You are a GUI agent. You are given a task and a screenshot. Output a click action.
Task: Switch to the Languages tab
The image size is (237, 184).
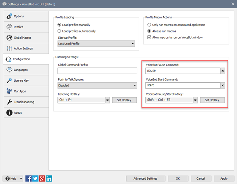tap(26, 70)
